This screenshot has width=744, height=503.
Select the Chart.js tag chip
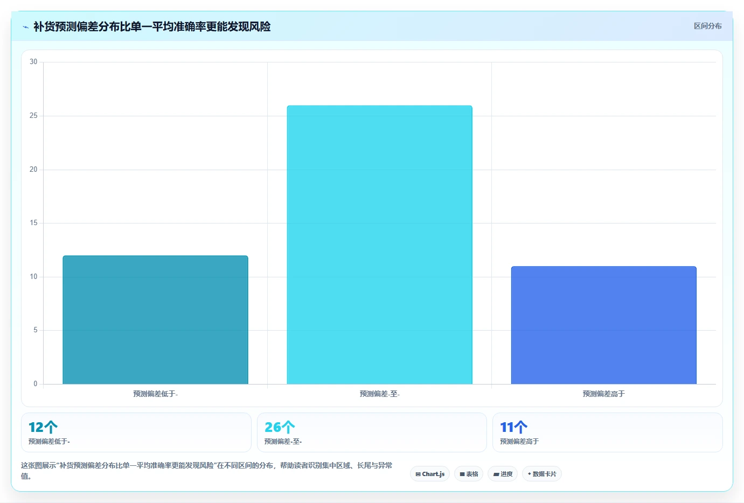click(x=430, y=474)
